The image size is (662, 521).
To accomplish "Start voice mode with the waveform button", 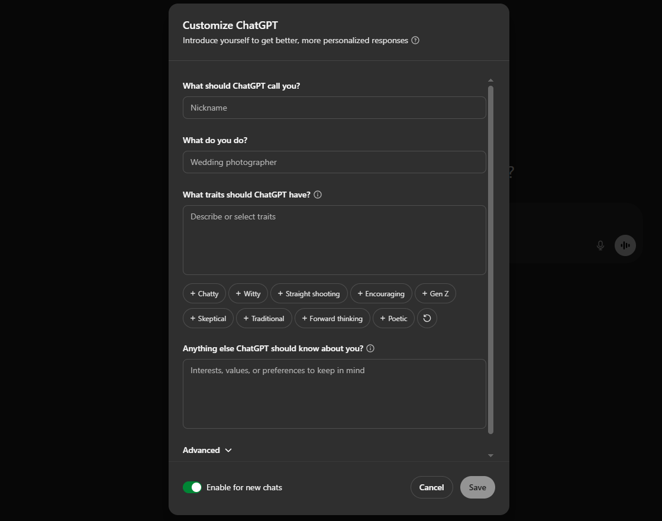I will pyautogui.click(x=625, y=245).
